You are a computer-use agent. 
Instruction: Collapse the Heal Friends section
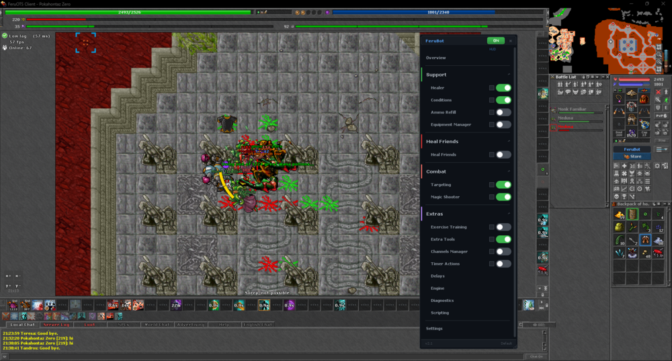pos(509,141)
